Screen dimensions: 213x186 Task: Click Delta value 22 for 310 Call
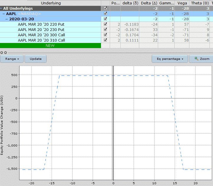click(149, 40)
